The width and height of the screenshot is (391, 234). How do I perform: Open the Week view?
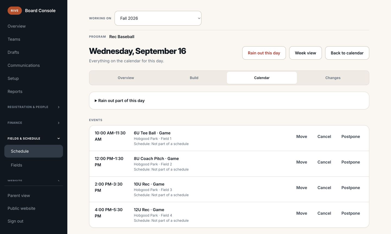[305, 53]
